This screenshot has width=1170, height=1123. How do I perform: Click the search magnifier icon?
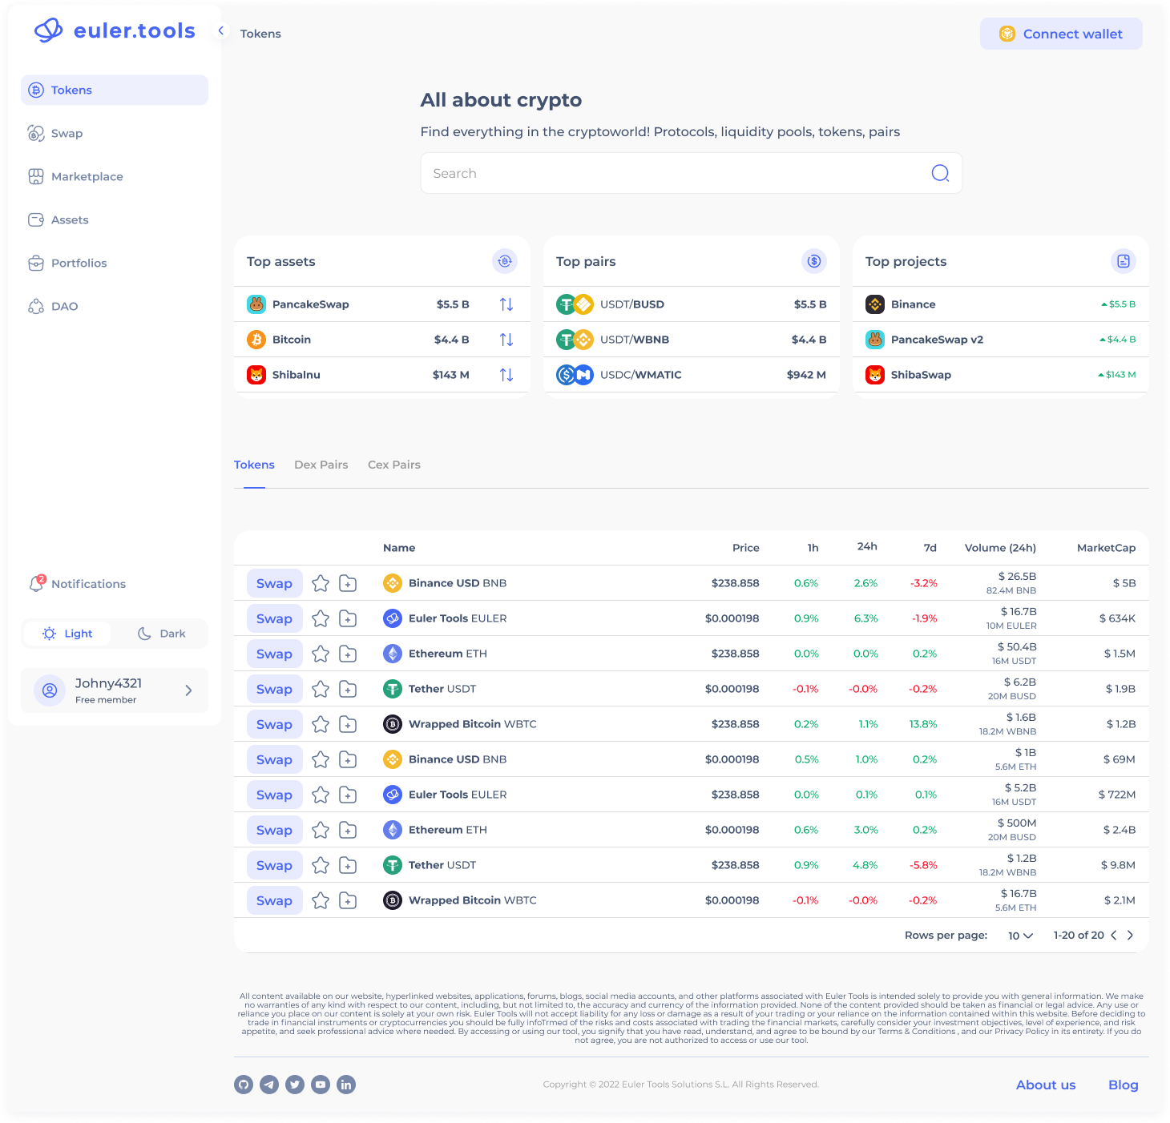[940, 173]
